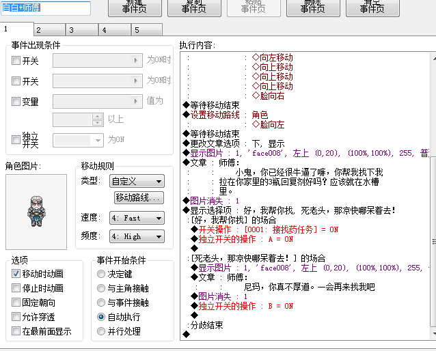Select the ◇脸向右 command line
This screenshot has width=436, height=351.
[x=268, y=96]
